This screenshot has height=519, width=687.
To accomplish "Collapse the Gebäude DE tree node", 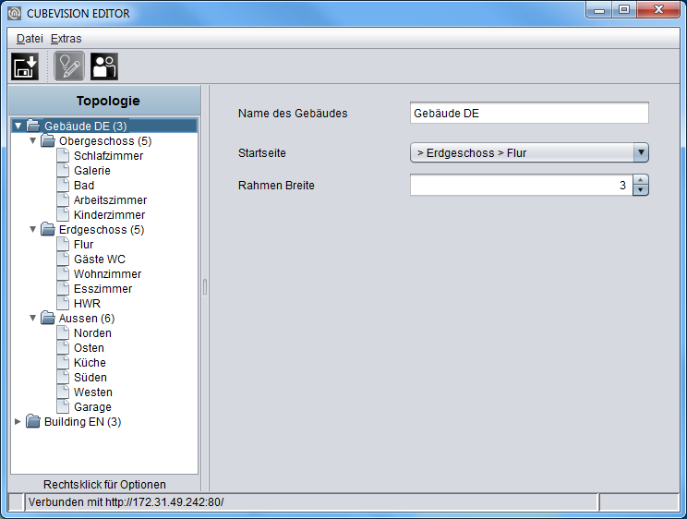I will pos(18,126).
